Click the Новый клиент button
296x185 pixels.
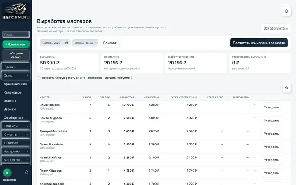[16, 44]
